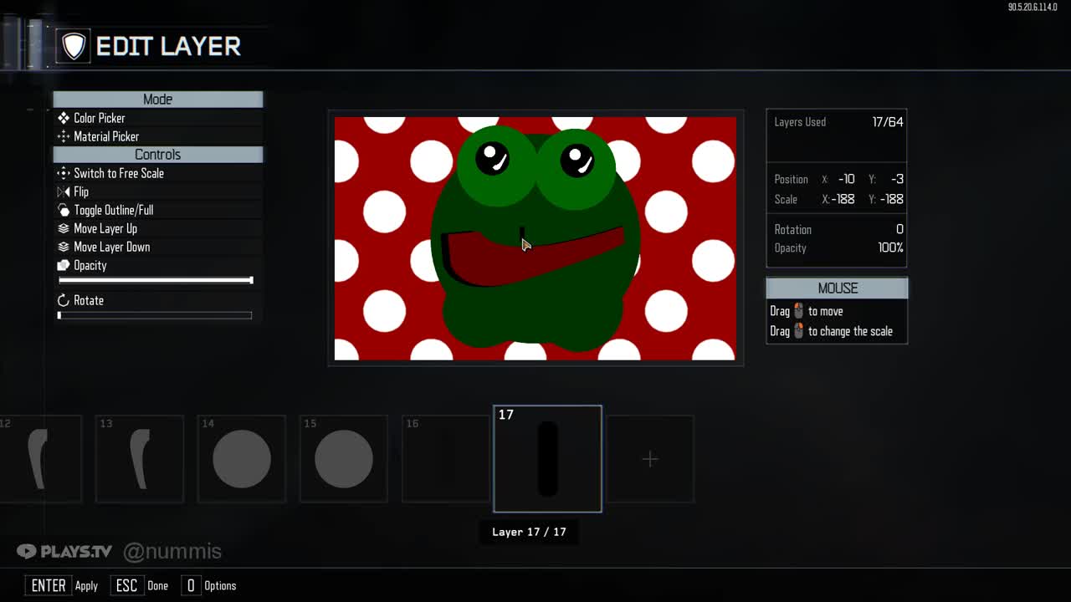Choose the Flip control
Viewport: 1071px width, 602px height.
158,191
